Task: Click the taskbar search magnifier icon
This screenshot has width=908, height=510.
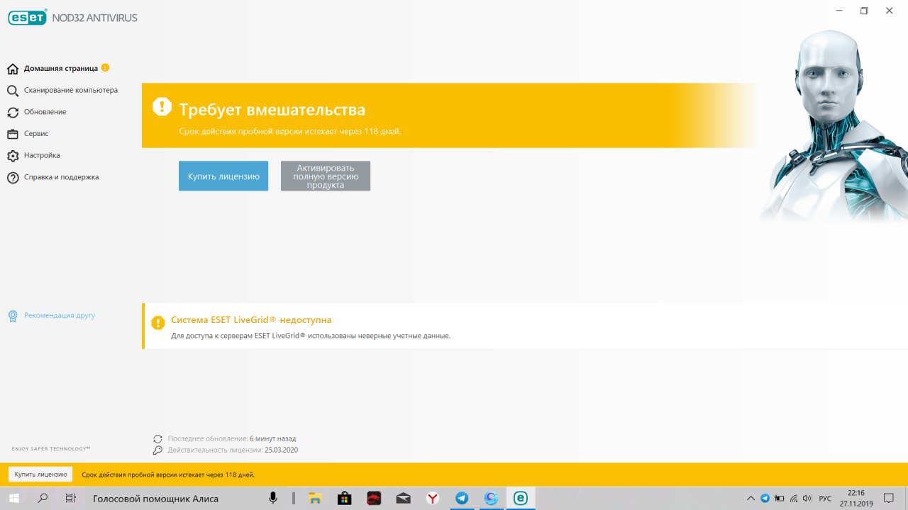Action: click(43, 498)
